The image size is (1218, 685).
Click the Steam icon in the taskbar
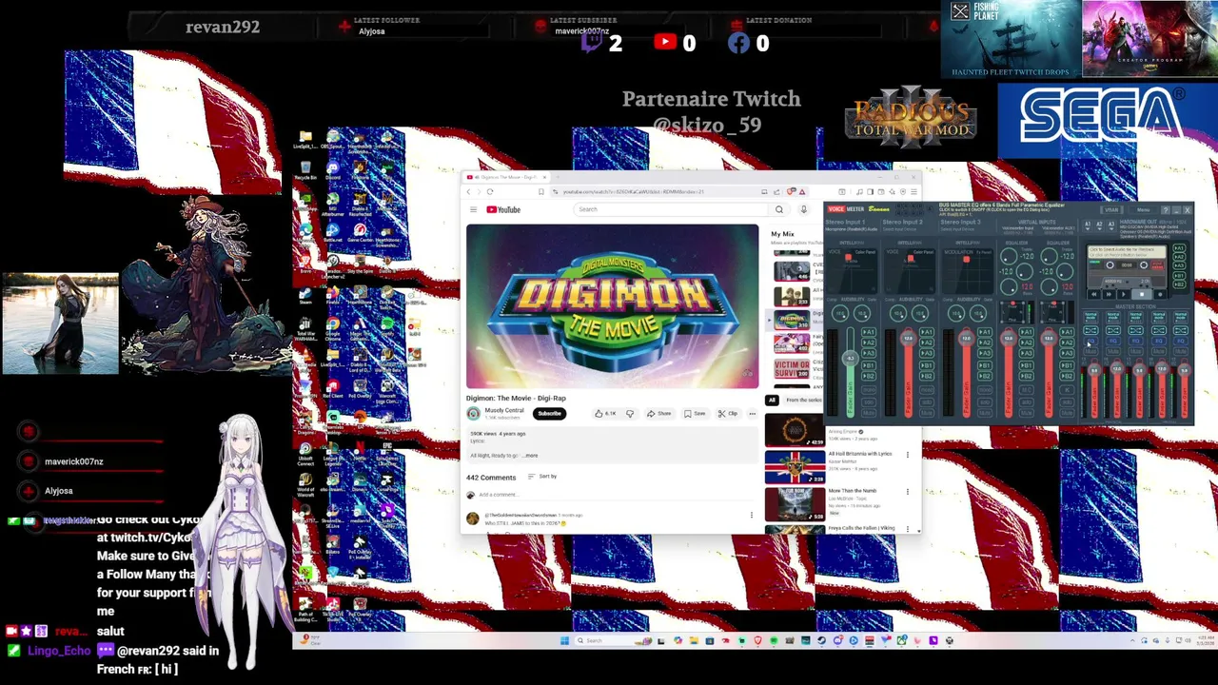(x=821, y=640)
